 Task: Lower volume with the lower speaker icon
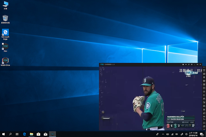(x=204, y=95)
